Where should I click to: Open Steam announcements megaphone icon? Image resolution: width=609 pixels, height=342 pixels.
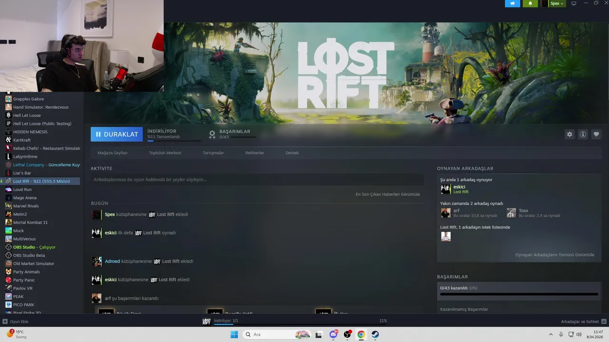(512, 3)
